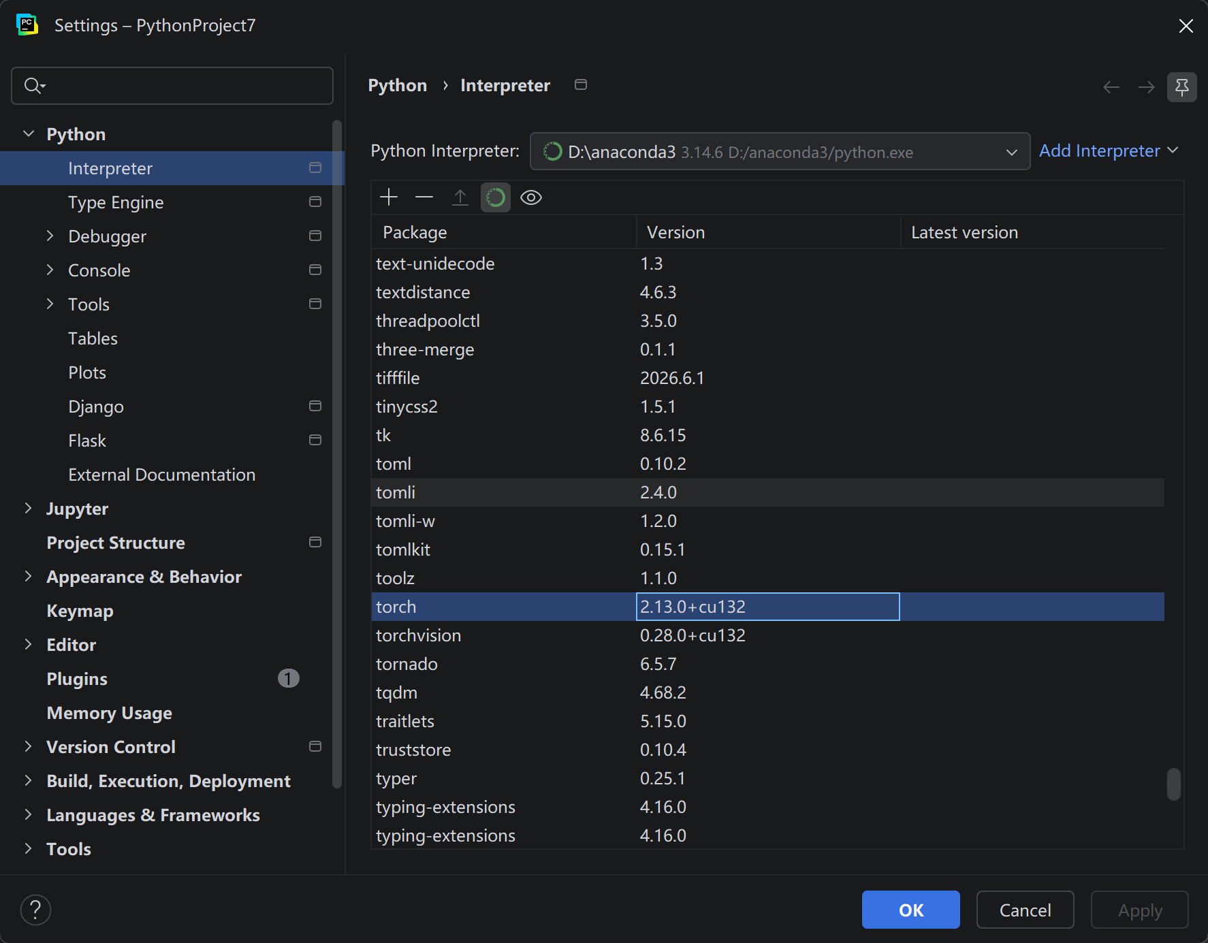1208x943 pixels.
Task: Close the Settings dialog window
Action: coord(1186,26)
